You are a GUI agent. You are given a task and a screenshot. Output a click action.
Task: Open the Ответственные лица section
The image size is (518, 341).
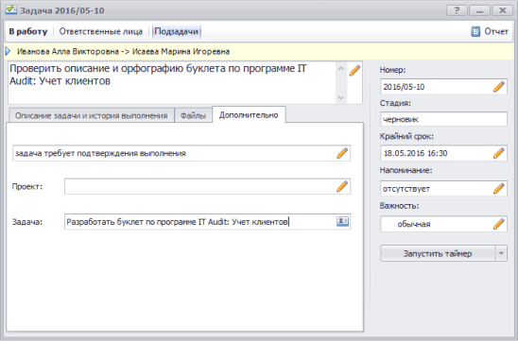101,31
